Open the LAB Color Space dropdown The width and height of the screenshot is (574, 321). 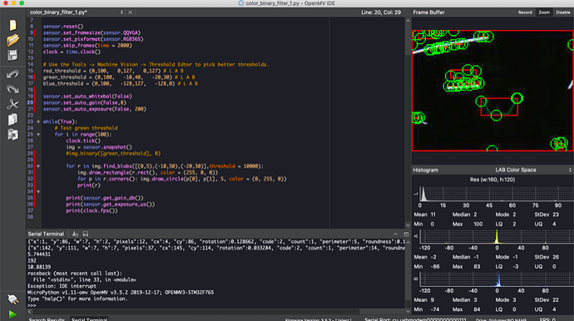(533, 170)
